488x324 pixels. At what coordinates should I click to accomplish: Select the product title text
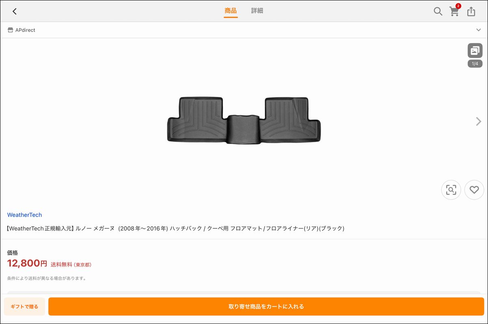[176, 228]
